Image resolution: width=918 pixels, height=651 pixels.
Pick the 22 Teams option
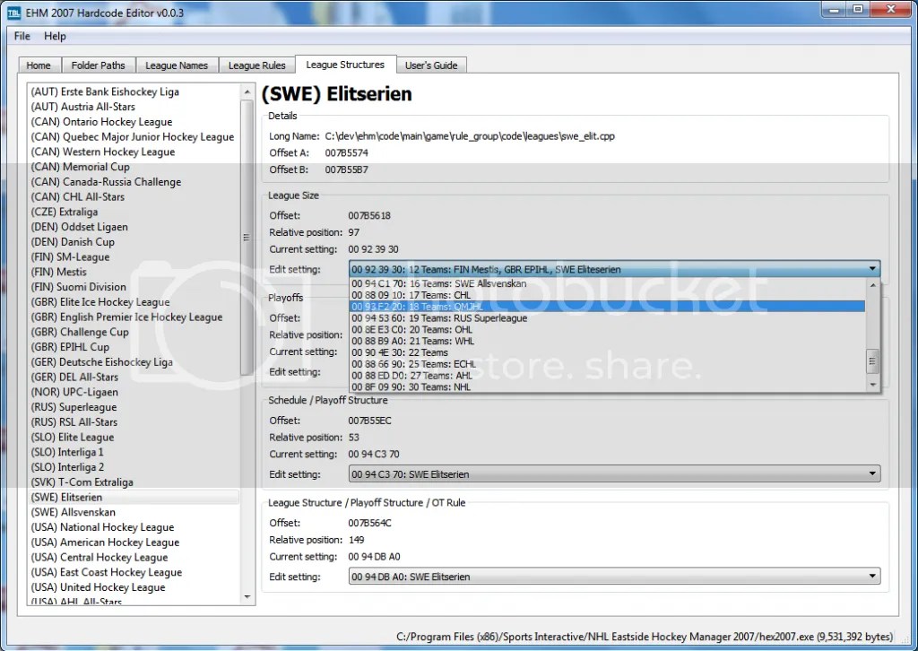click(x=607, y=352)
